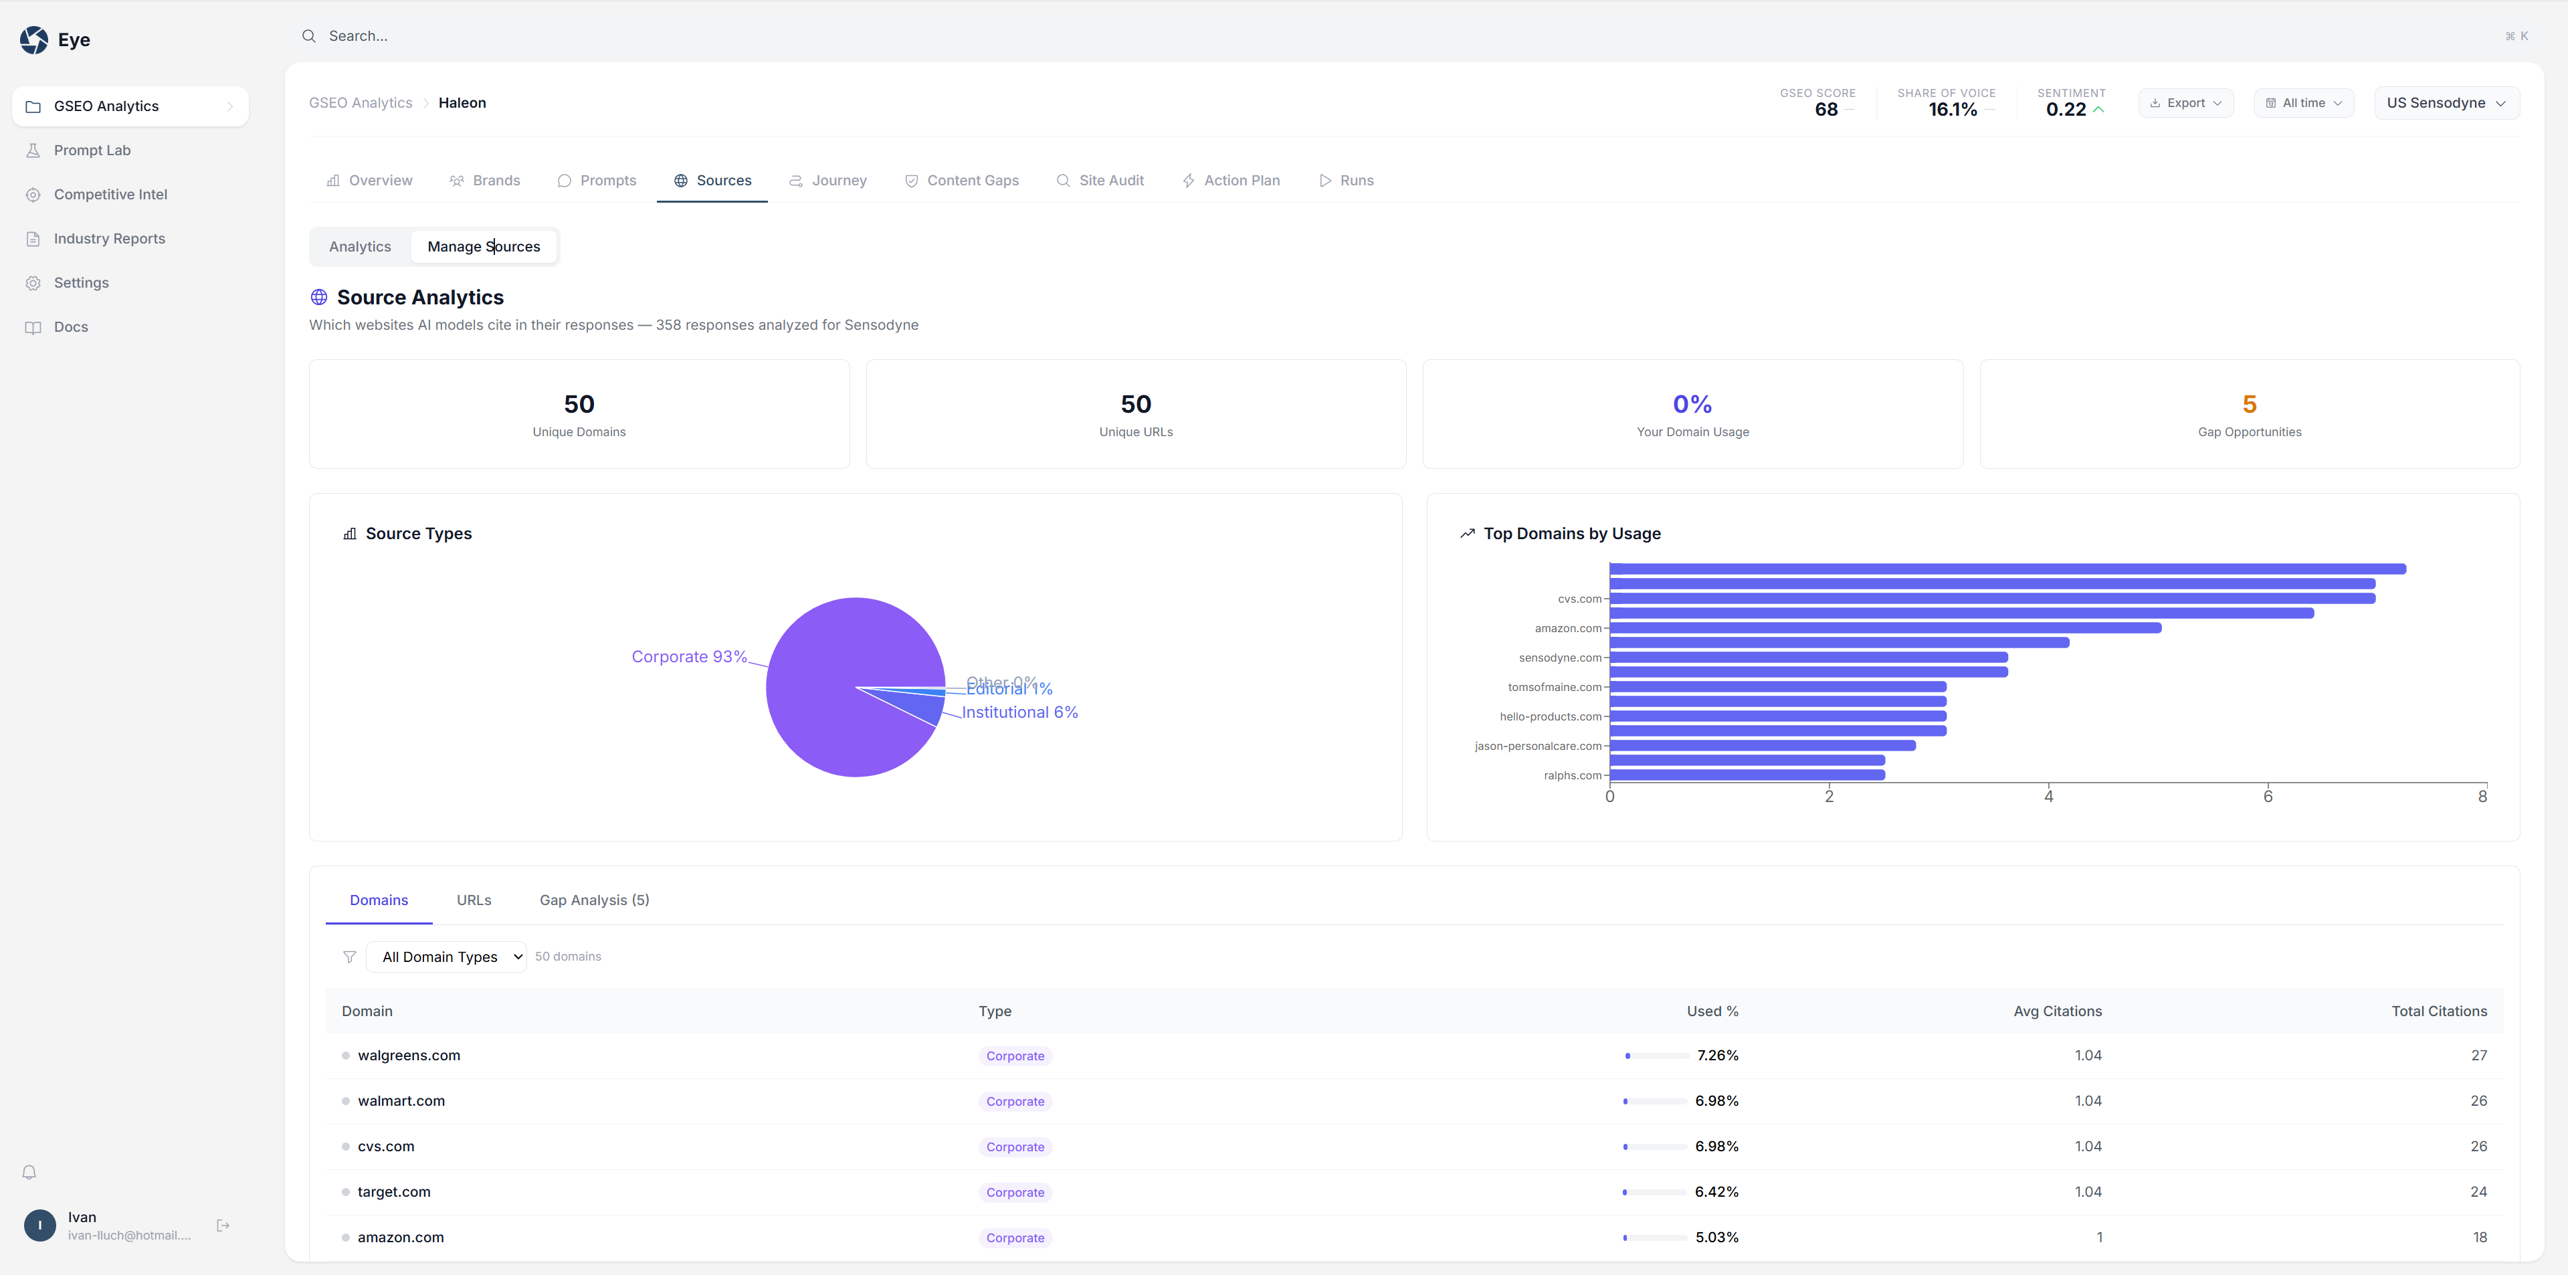Open Prompt Lab from sidebar
The image size is (2568, 1275).
tap(92, 151)
